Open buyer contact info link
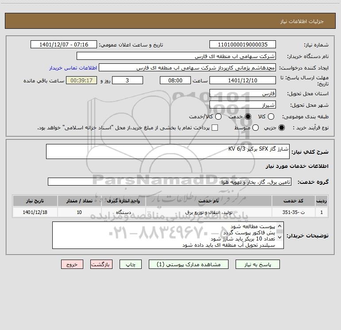341x330 pixels. pyautogui.click(x=73, y=68)
